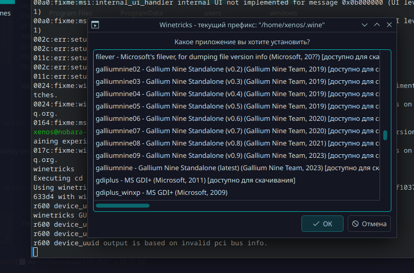Click the Winetricks window menu icon
Image resolution: width=414 pixels, height=273 pixels.
click(x=95, y=25)
